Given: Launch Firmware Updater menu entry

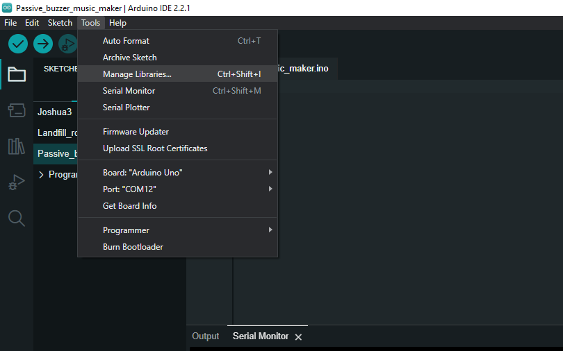Looking at the screenshot, I should click(x=177, y=132).
